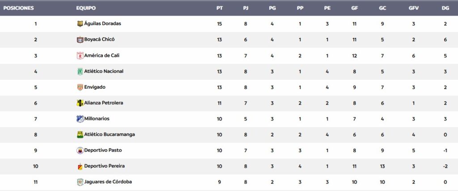
Task: Select the POSICIONES column header
Action: click(x=18, y=8)
